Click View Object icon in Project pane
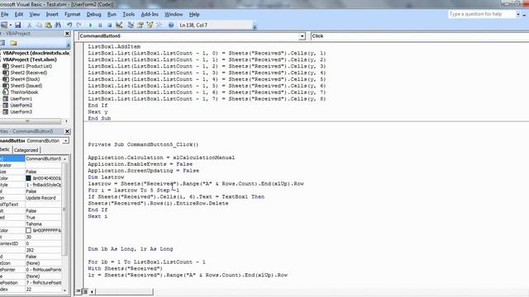The height and width of the screenshot is (297, 529). (x=2, y=43)
